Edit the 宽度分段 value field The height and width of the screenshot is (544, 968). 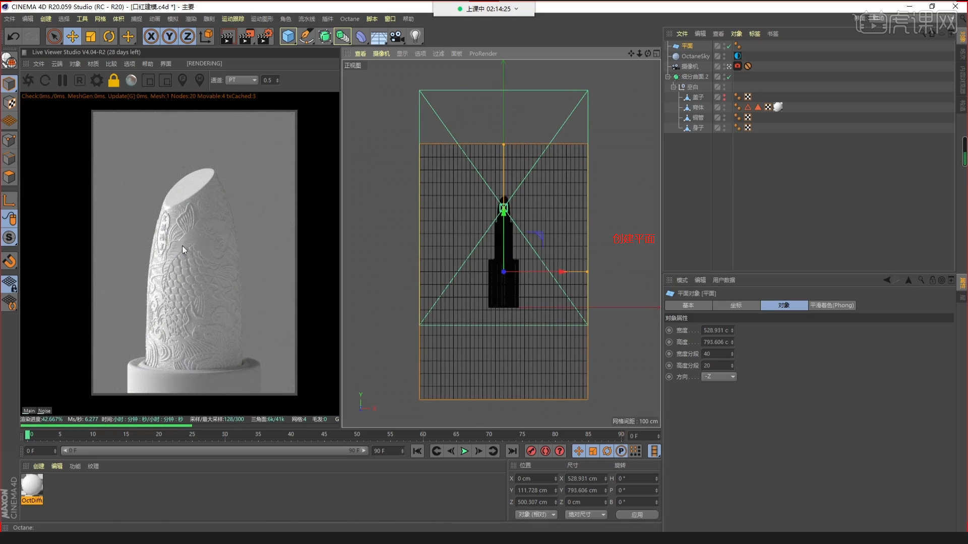718,354
